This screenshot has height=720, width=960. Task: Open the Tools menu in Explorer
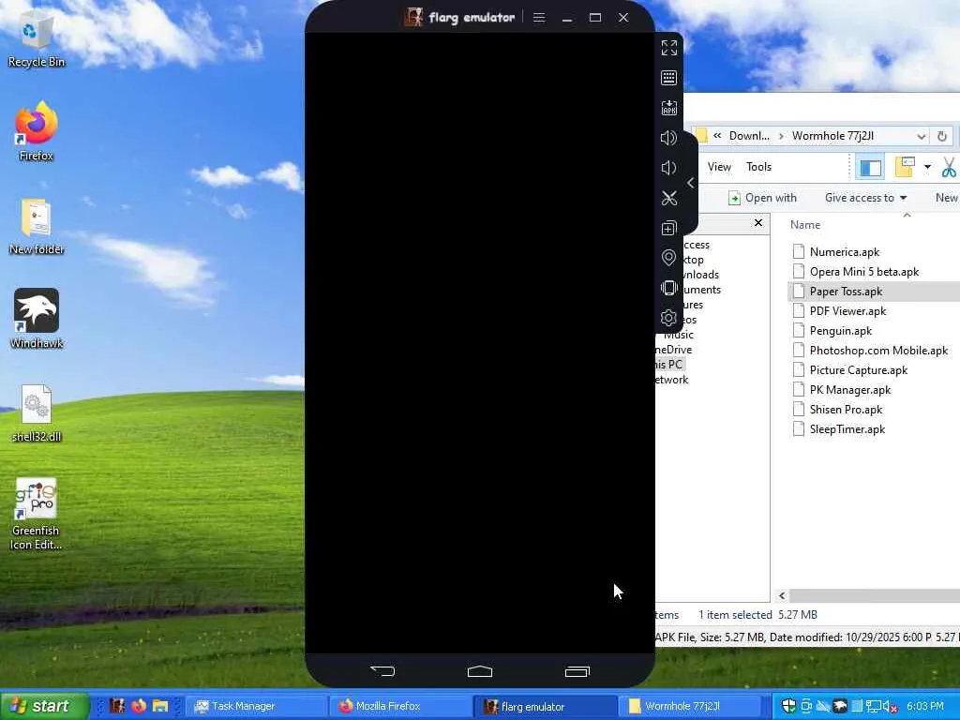pyautogui.click(x=758, y=167)
